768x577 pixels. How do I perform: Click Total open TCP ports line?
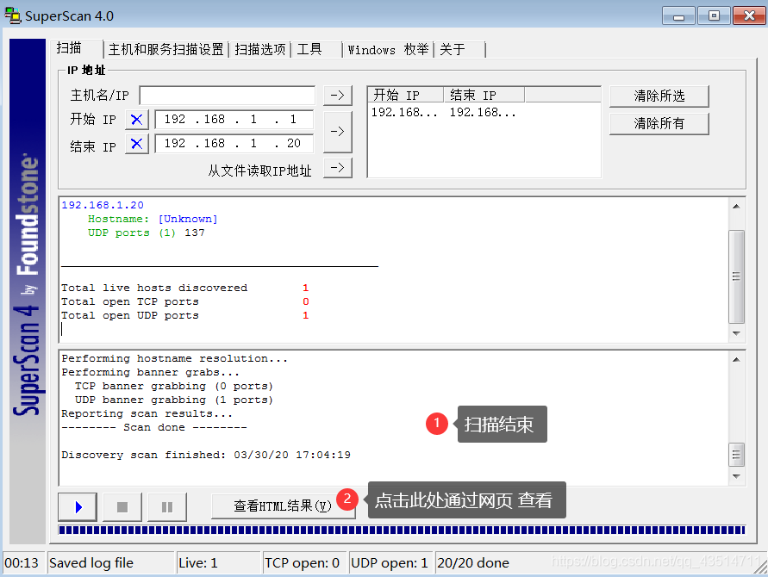pyautogui.click(x=184, y=301)
